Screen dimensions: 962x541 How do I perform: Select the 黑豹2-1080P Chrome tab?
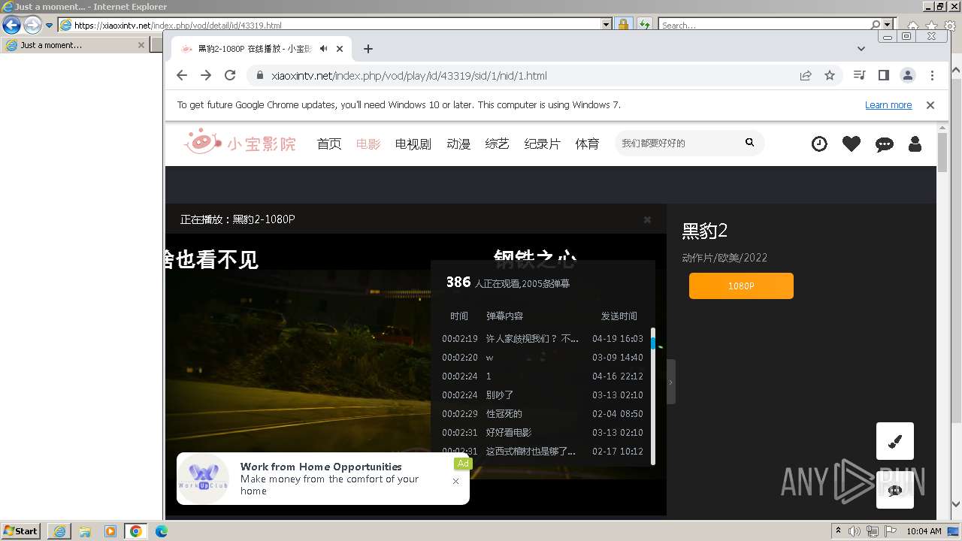pyautogui.click(x=256, y=49)
